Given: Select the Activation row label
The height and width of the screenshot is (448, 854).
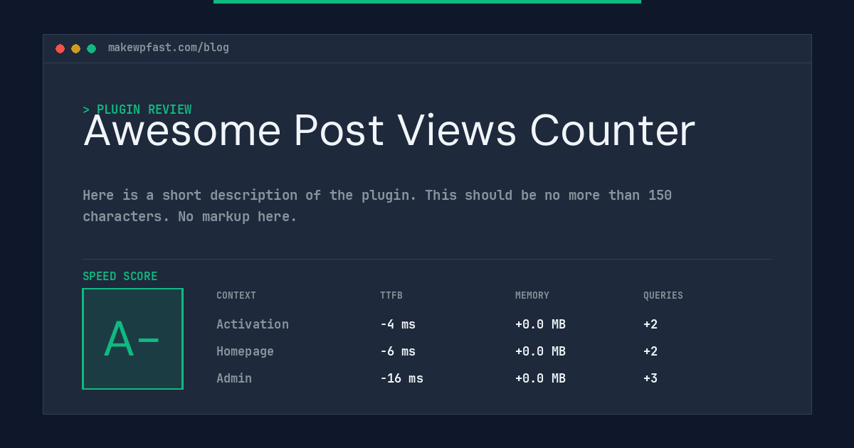Looking at the screenshot, I should (253, 324).
